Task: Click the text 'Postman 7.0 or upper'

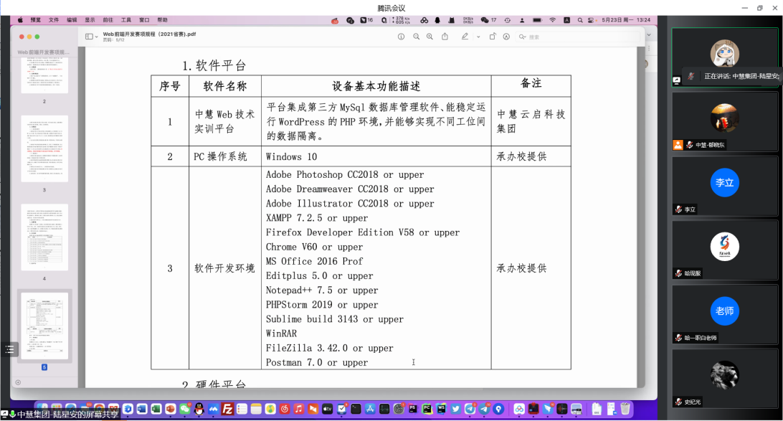Action: pyautogui.click(x=317, y=363)
